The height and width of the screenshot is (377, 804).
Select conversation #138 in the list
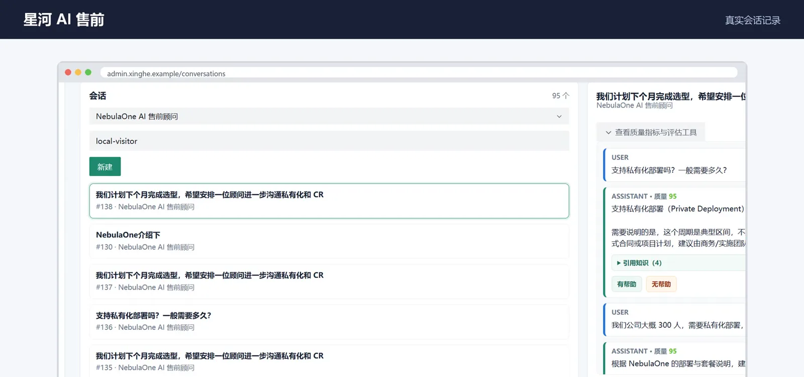329,201
